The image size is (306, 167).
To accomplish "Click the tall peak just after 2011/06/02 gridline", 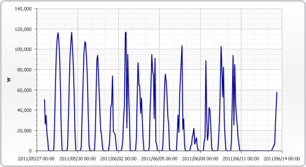I will point(126,32).
